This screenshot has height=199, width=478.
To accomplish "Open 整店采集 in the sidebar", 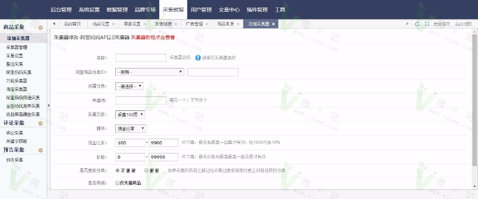I will (x=15, y=64).
